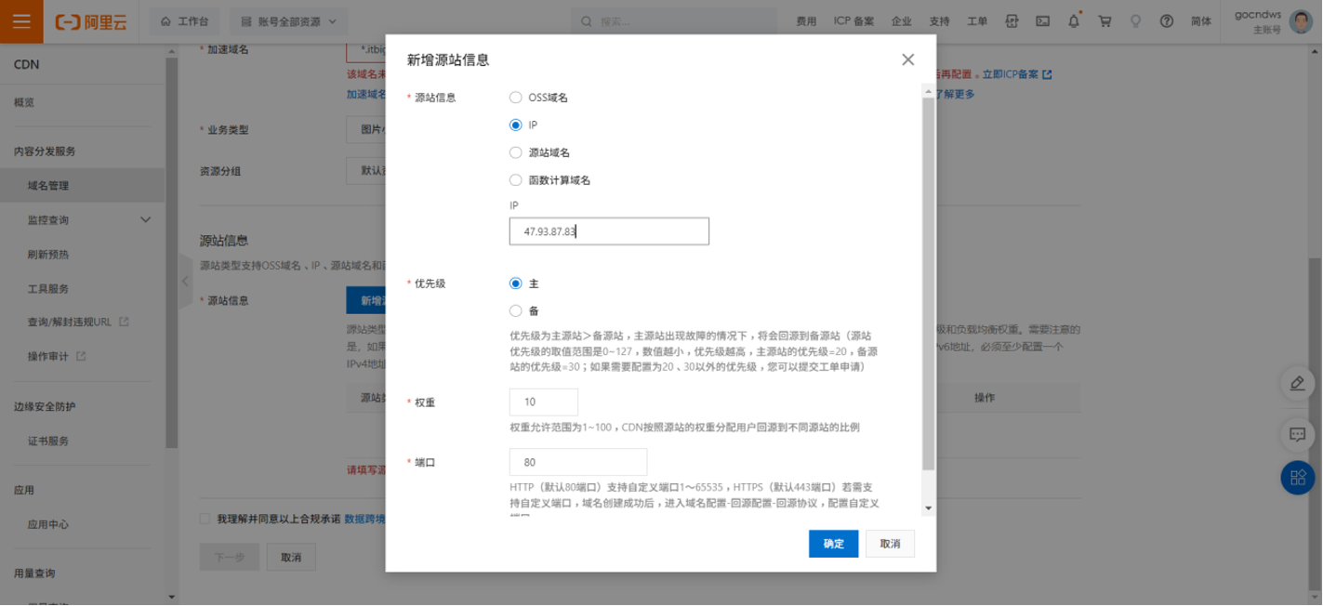Open 查询/解封违规URL external link
The image size is (1323, 606).
point(78,322)
